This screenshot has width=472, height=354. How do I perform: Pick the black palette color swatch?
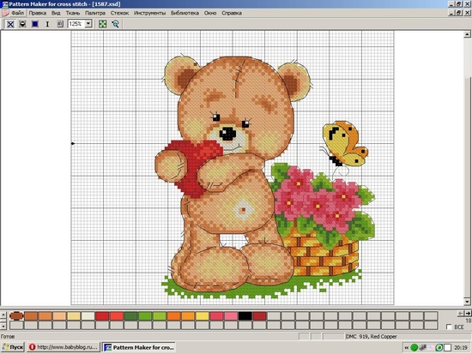tap(245, 315)
